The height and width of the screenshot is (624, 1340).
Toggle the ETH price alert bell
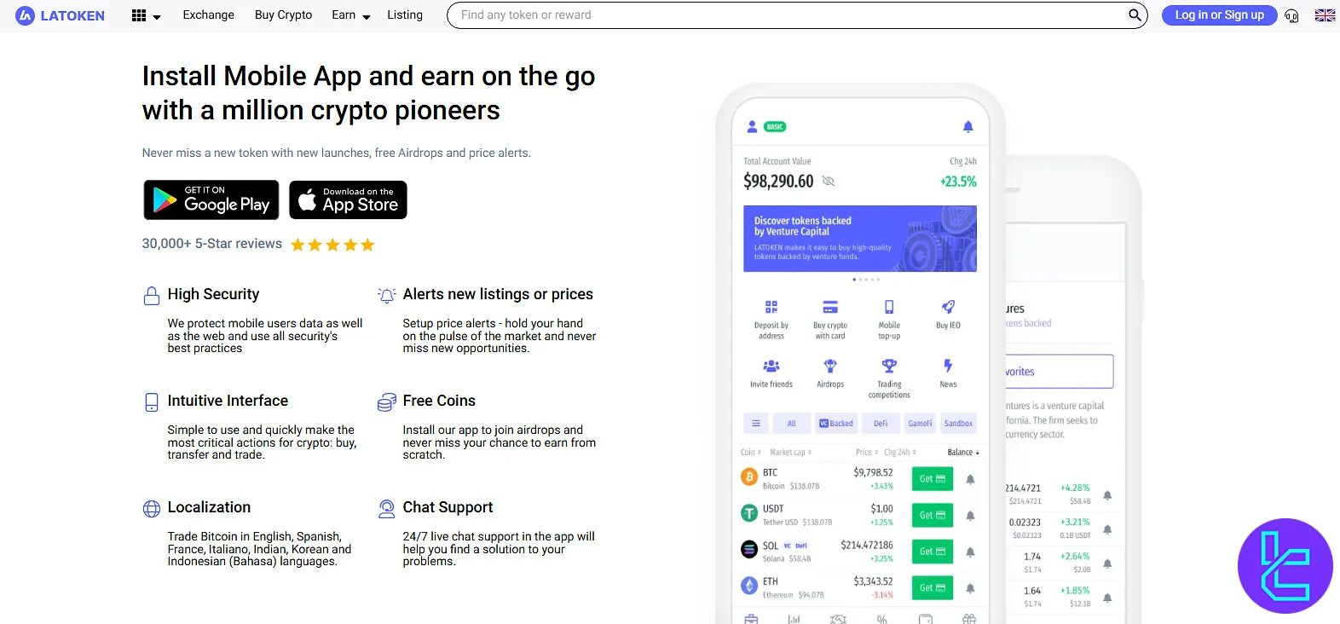click(x=970, y=588)
